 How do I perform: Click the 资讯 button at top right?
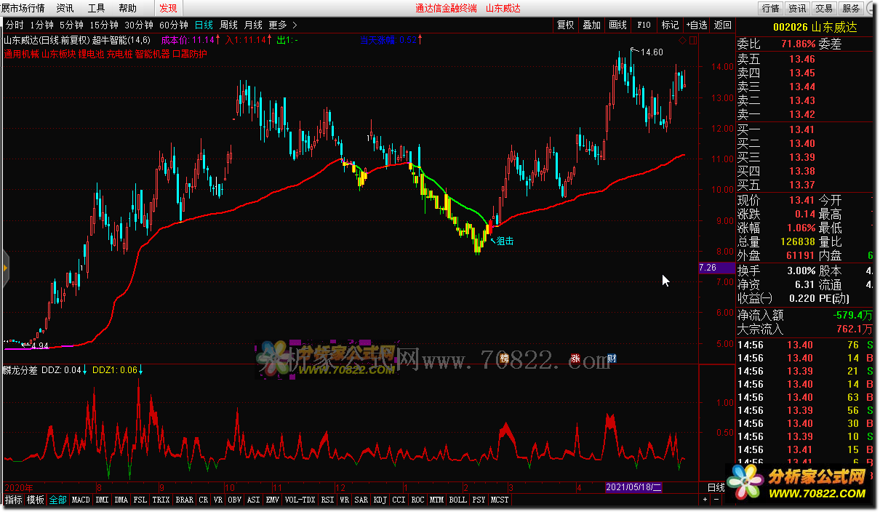pyautogui.click(x=797, y=8)
